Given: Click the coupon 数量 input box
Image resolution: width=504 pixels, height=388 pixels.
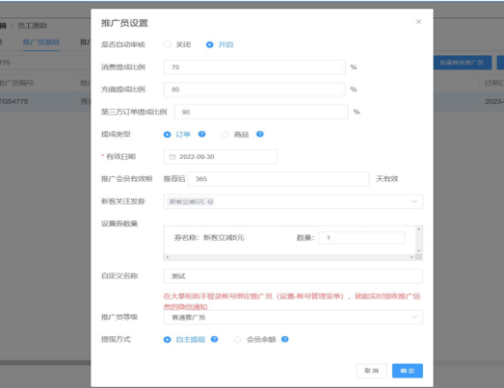Looking at the screenshot, I should (361, 238).
